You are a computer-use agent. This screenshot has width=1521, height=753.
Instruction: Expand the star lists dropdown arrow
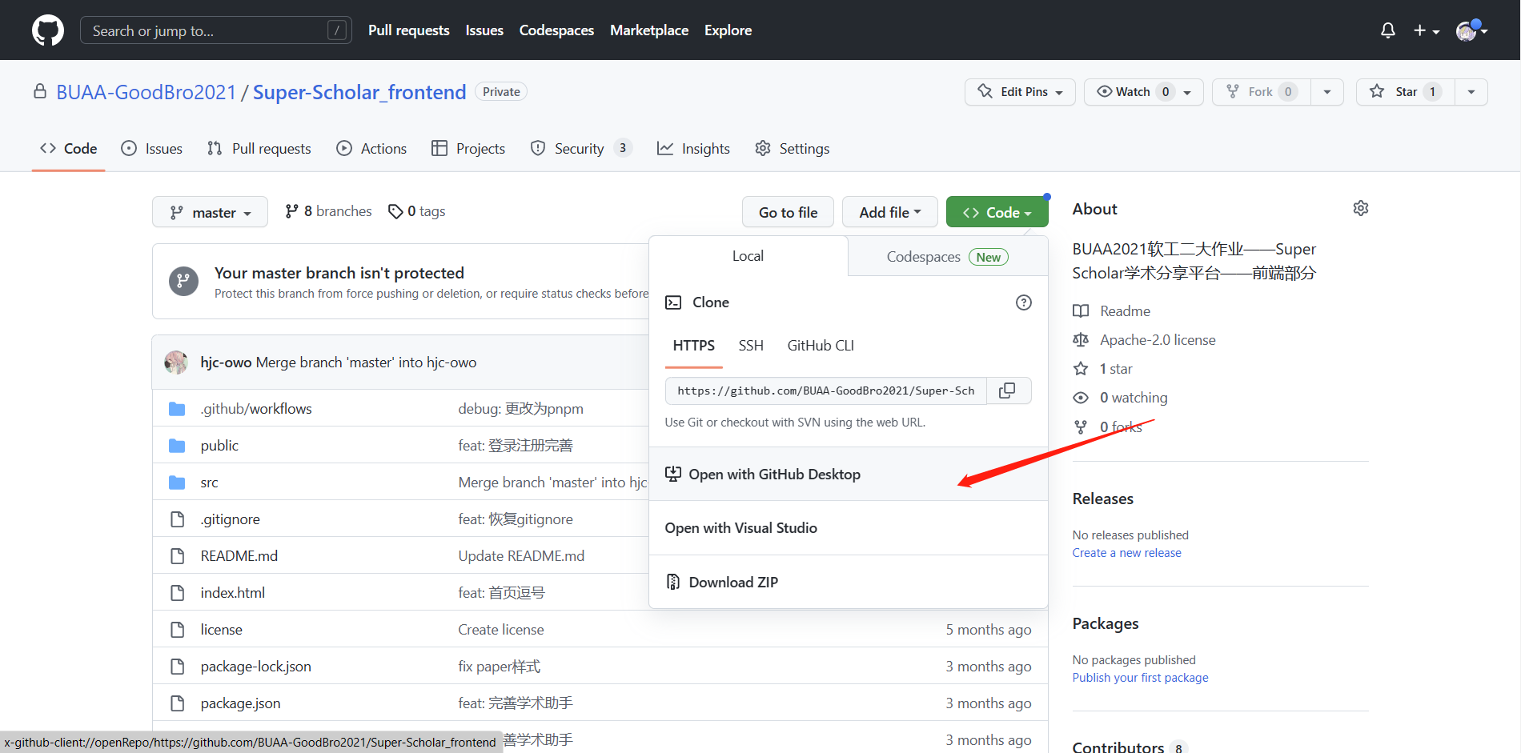(x=1471, y=92)
